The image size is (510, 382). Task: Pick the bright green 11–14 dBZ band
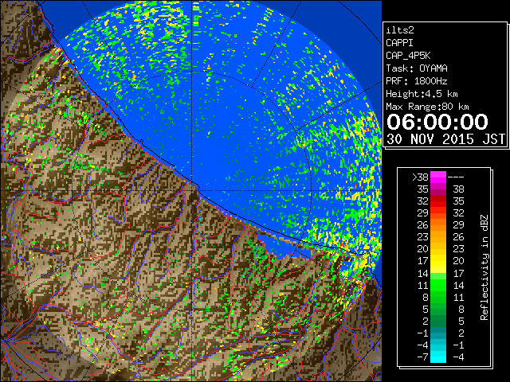pyautogui.click(x=438, y=285)
